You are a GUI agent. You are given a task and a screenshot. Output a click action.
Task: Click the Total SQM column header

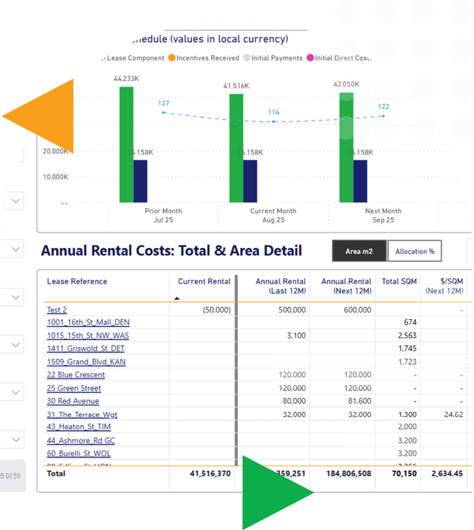click(x=399, y=282)
